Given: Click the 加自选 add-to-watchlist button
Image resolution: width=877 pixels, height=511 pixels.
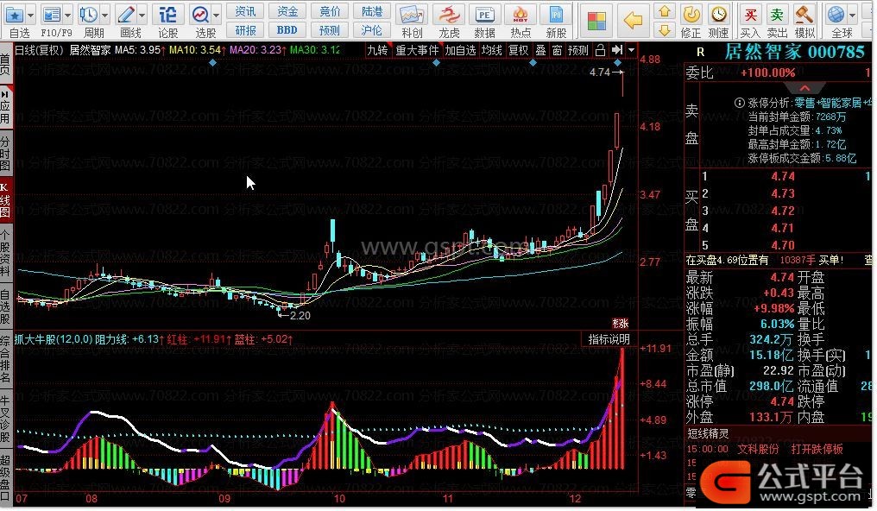Looking at the screenshot, I should [460, 50].
